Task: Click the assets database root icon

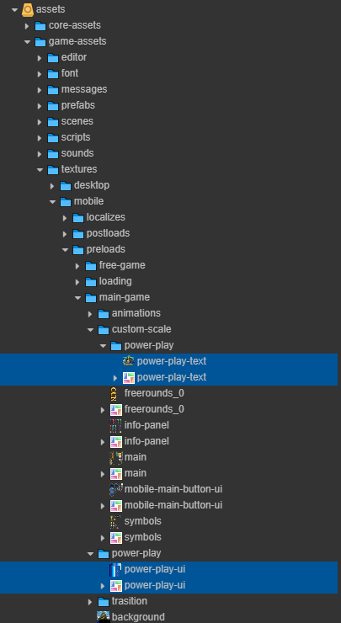Action: [28, 9]
